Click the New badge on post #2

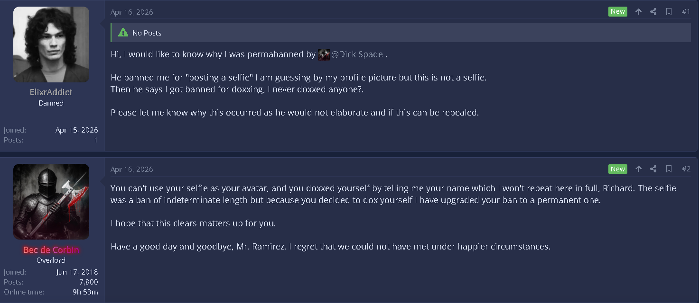click(617, 169)
